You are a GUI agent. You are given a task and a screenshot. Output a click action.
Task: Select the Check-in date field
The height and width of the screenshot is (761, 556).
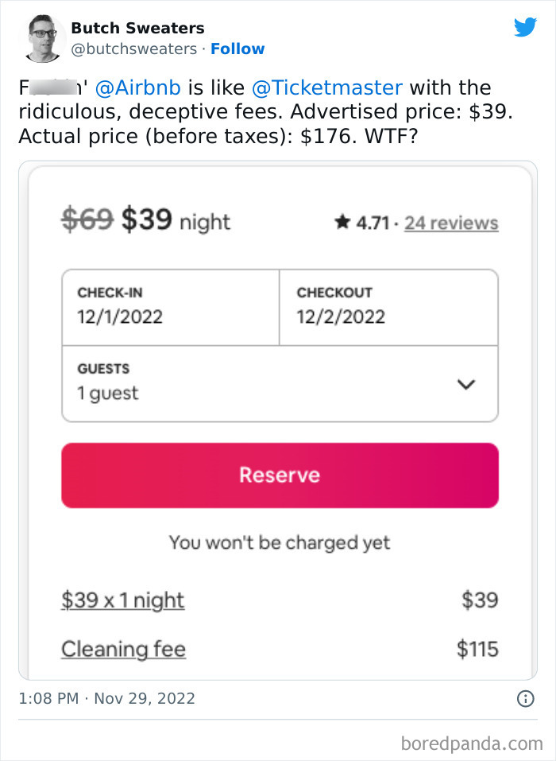click(x=171, y=307)
